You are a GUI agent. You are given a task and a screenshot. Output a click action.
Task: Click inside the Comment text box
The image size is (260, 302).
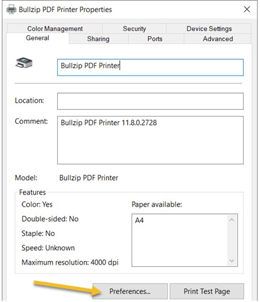pos(150,140)
